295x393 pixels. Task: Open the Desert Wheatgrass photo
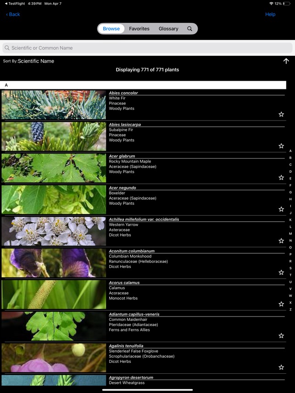(54, 380)
